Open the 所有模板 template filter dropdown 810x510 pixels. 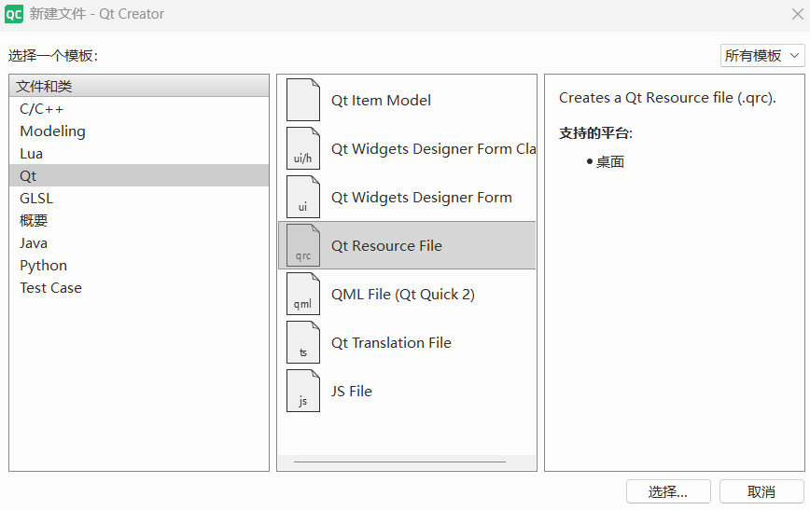762,55
